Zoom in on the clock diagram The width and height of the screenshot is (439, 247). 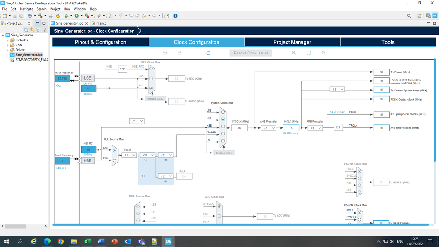[294, 53]
